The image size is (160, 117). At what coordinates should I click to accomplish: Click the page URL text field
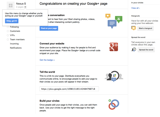[69, 89]
